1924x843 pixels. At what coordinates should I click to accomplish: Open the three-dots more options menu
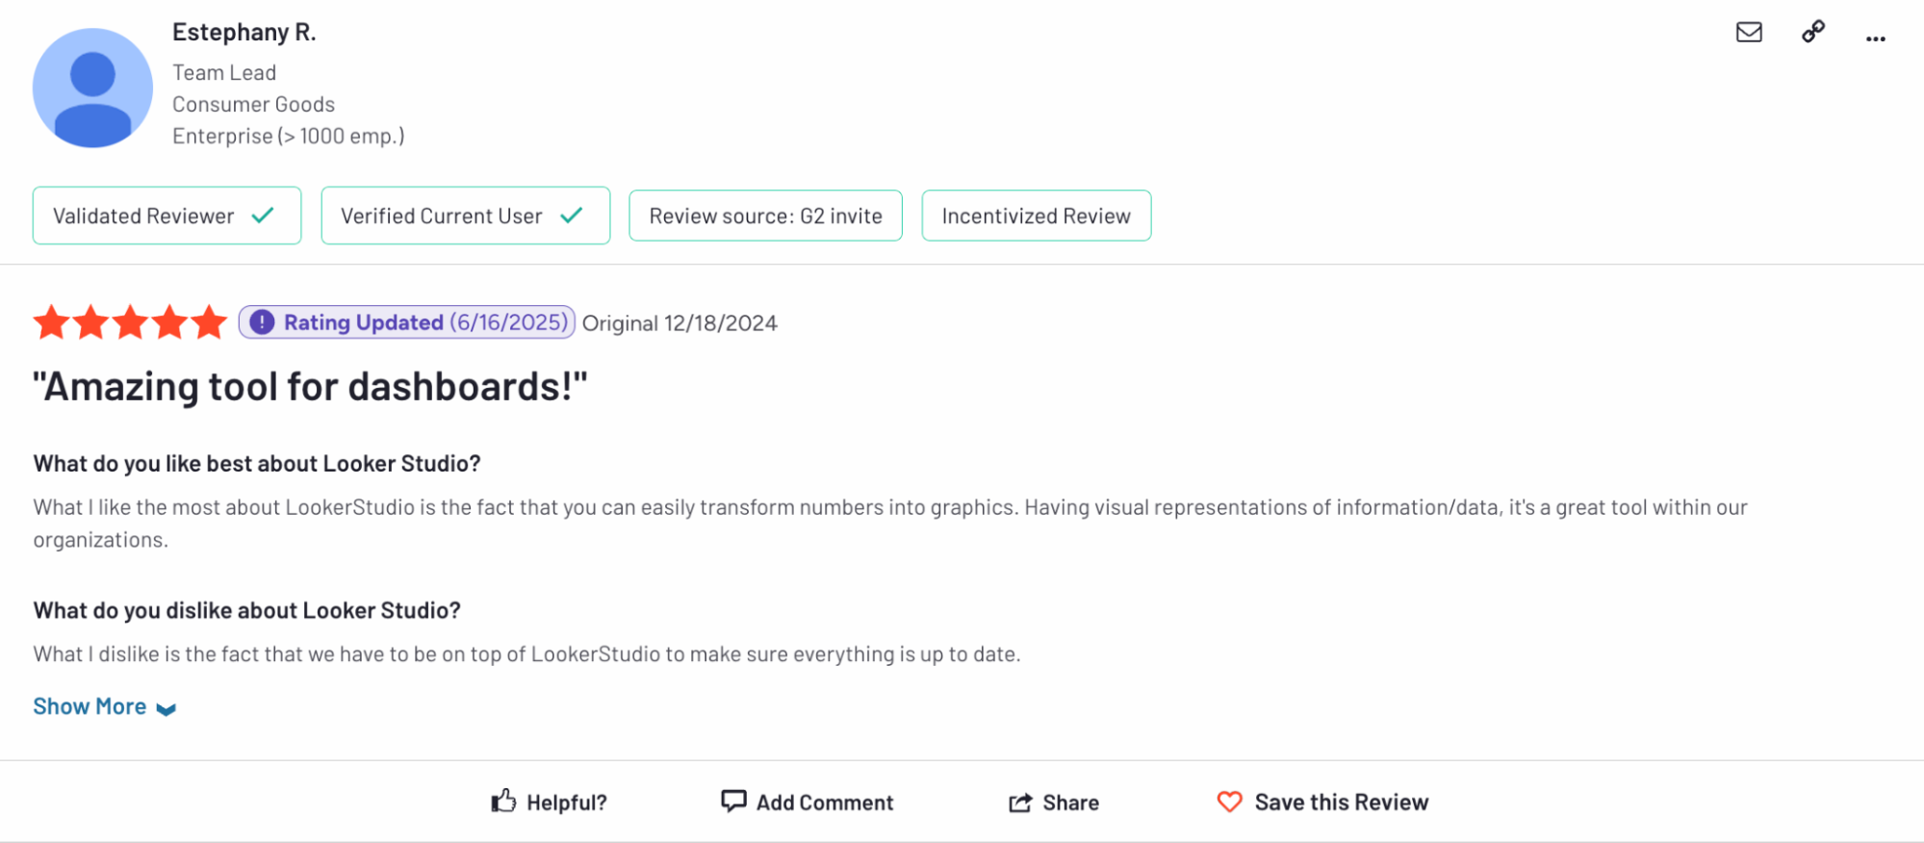pyautogui.click(x=1876, y=38)
